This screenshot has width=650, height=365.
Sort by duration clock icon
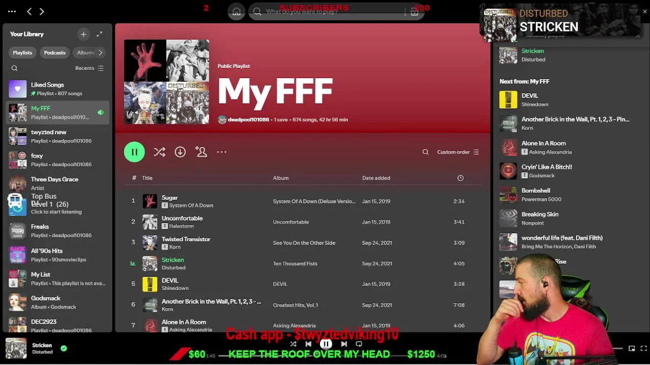(x=461, y=178)
